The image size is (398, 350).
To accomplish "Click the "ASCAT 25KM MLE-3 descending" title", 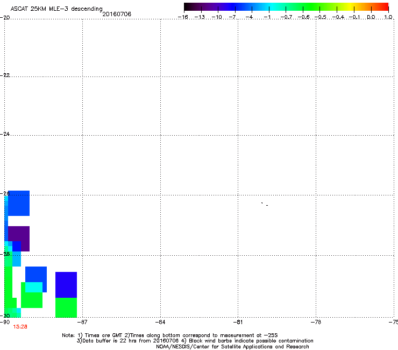I will pos(56,9).
